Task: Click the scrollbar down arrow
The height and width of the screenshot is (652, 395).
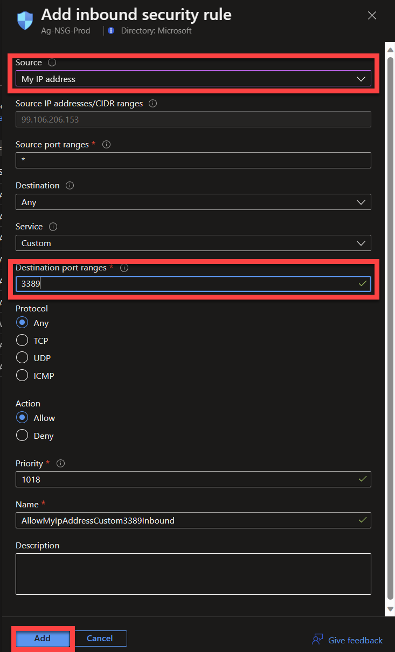Action: pyautogui.click(x=390, y=609)
